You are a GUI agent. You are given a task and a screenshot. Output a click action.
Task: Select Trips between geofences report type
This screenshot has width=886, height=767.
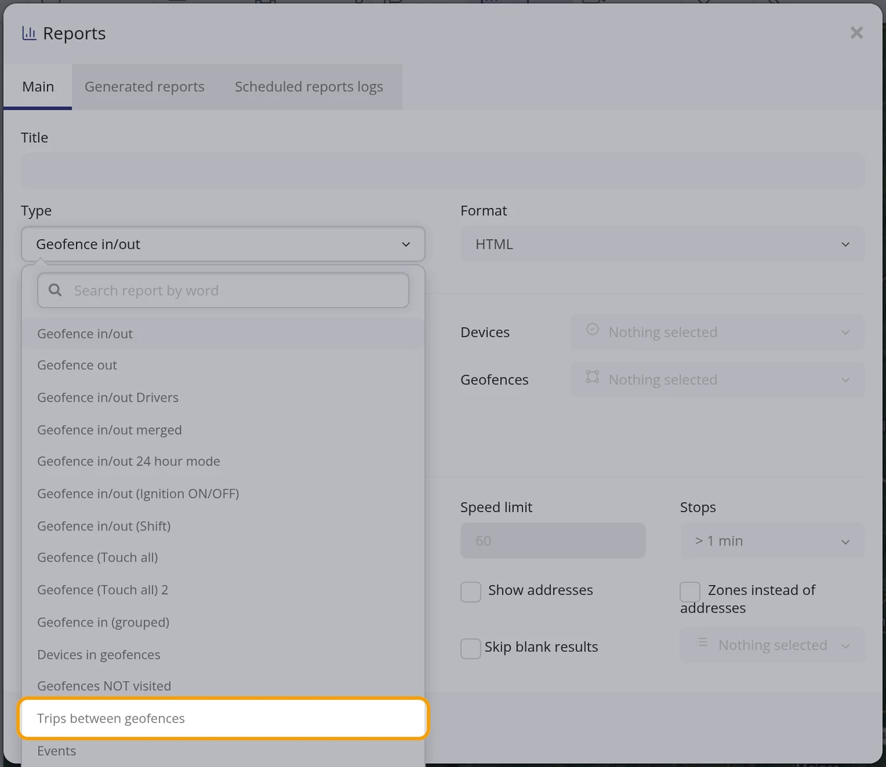pyautogui.click(x=223, y=718)
